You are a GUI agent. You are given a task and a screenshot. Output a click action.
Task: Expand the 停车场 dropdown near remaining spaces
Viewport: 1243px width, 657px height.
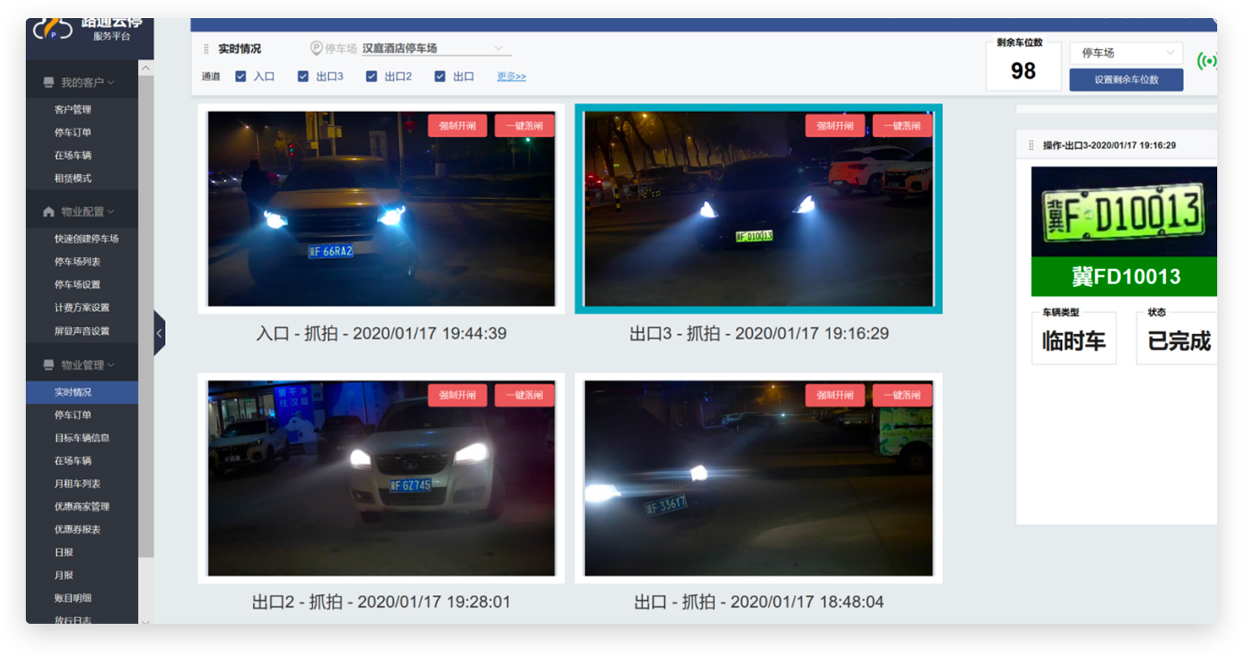pos(1126,53)
